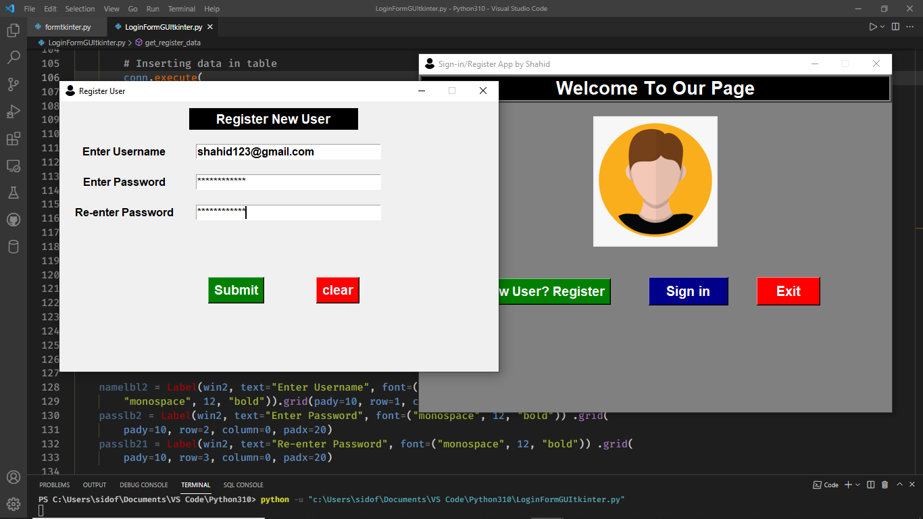
Task: Switch to the SQL CONSOLE panel tab
Action: (243, 485)
